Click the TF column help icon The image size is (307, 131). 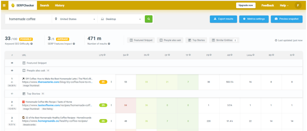click(190, 55)
